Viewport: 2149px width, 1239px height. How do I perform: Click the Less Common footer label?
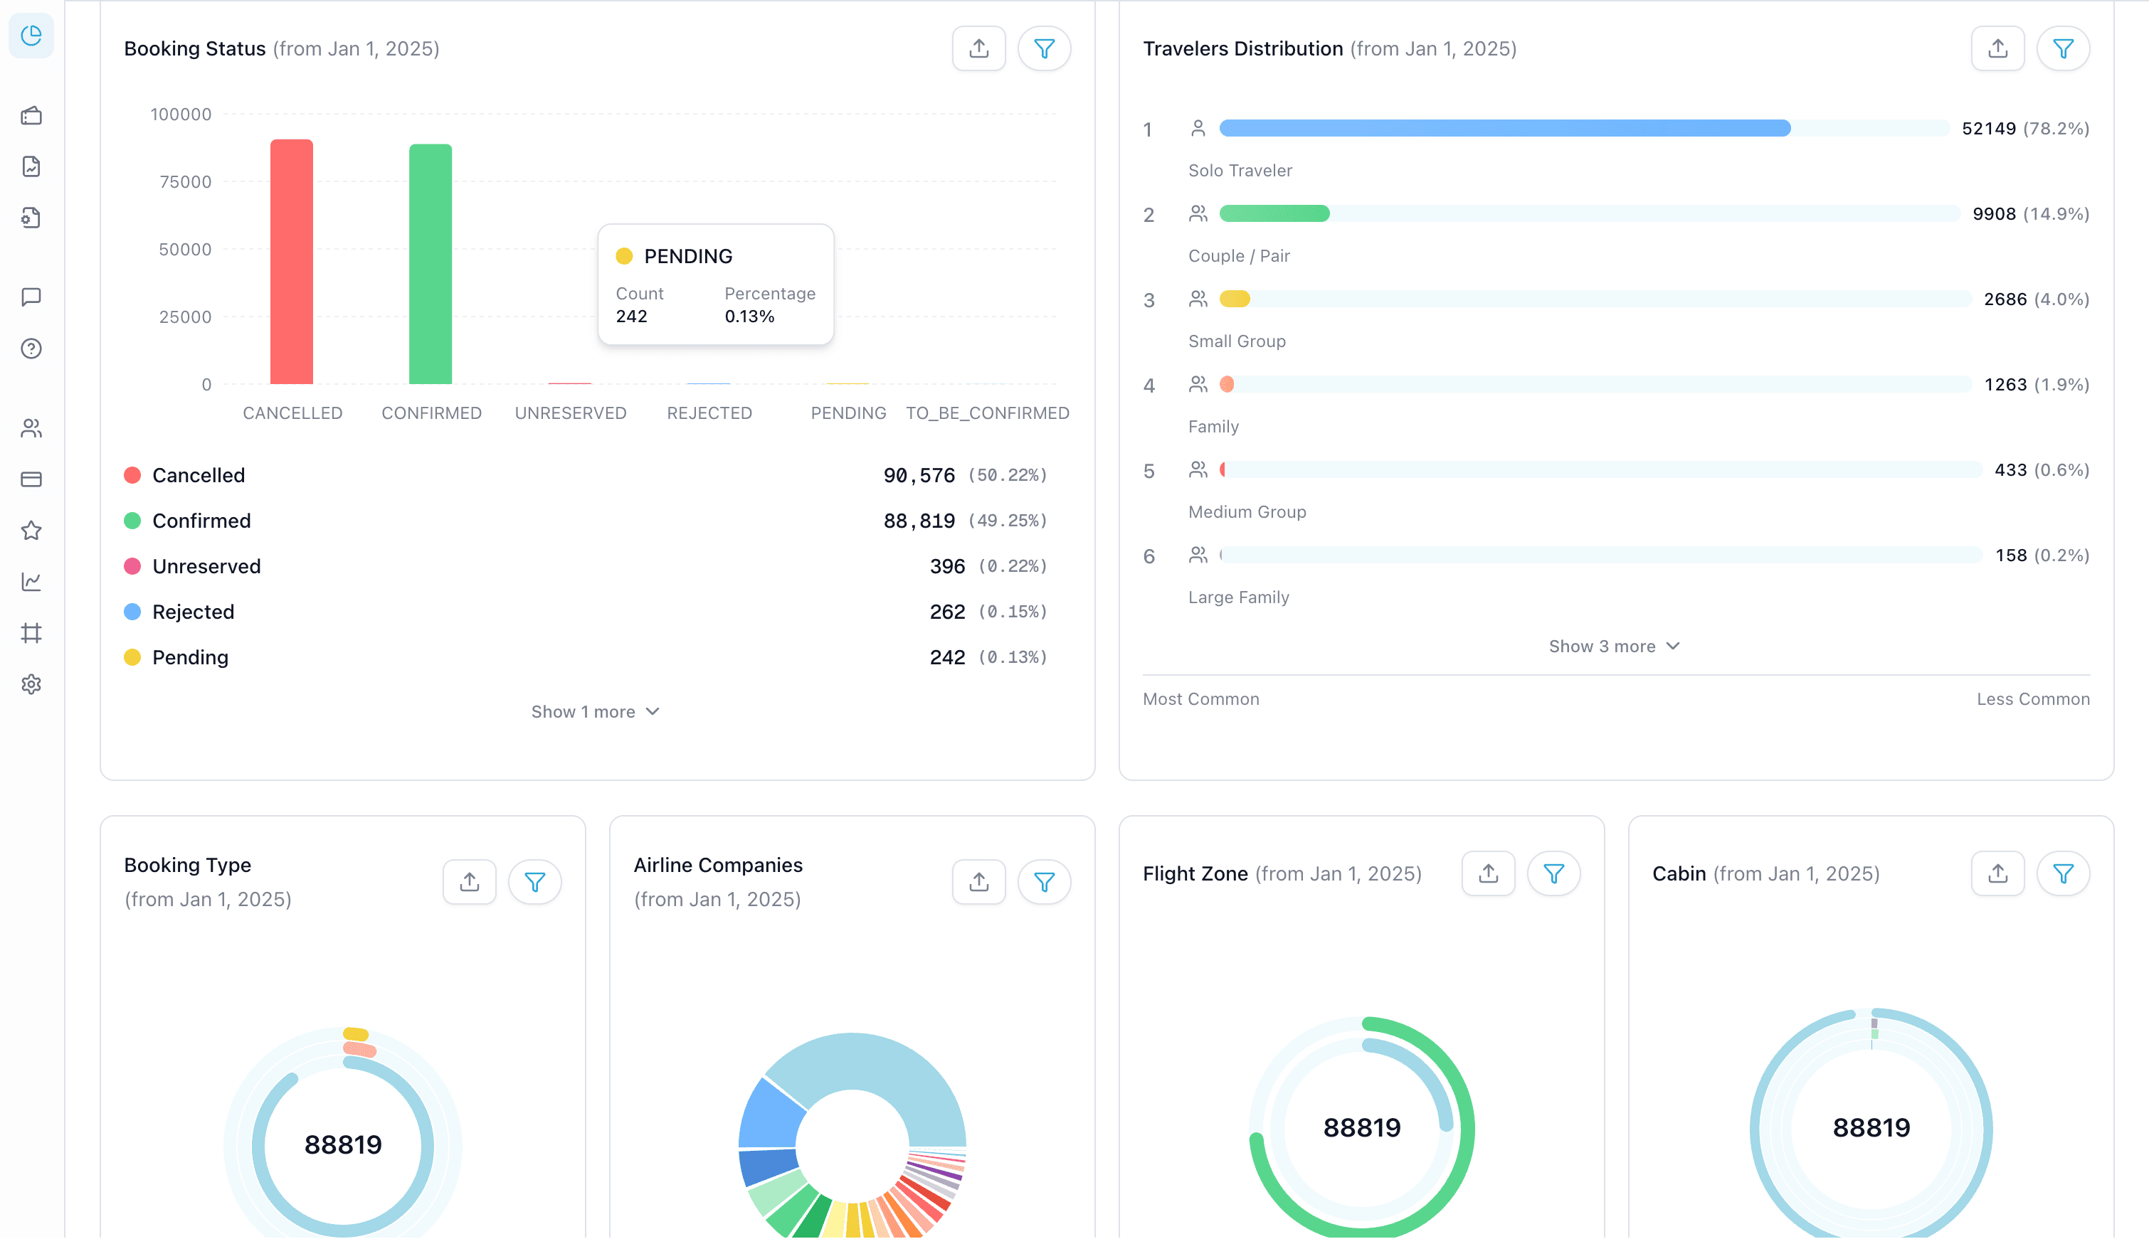coord(2033,698)
